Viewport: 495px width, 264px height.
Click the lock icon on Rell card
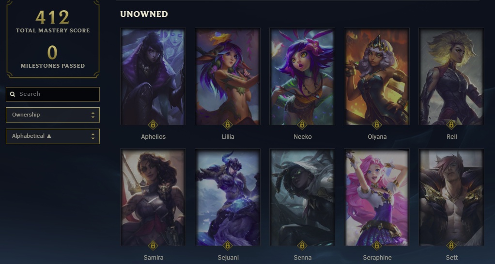(x=451, y=125)
